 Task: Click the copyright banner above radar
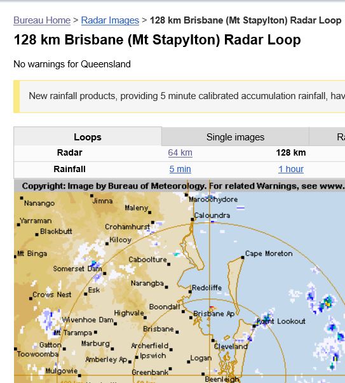pyautogui.click(x=180, y=186)
